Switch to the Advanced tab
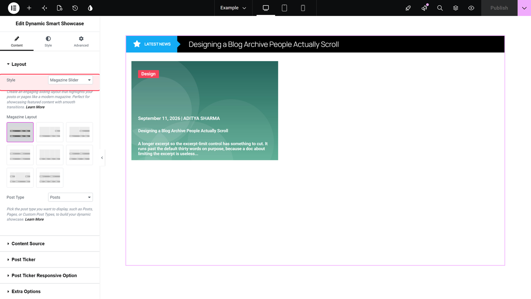The image size is (531, 299). point(81,42)
